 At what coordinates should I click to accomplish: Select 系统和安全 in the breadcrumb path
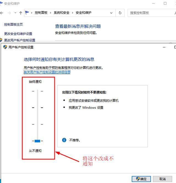coord(62,13)
